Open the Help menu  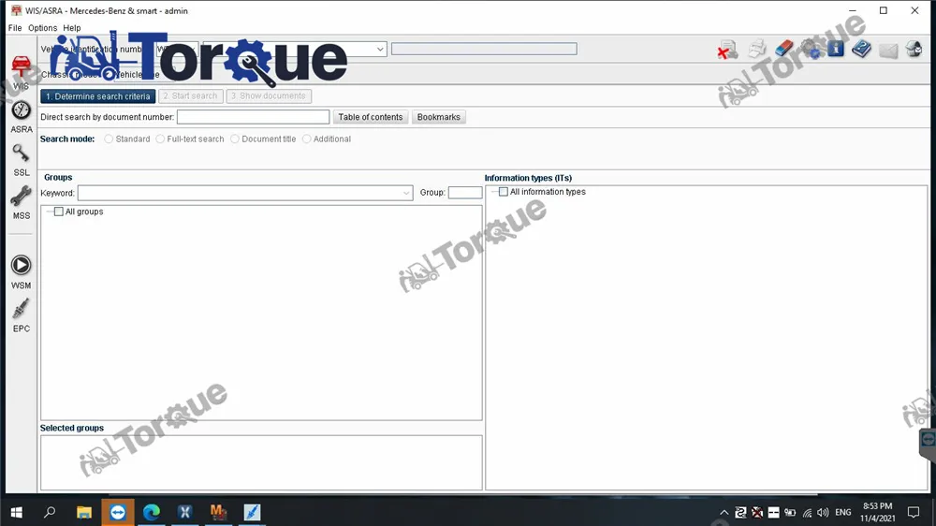(72, 28)
